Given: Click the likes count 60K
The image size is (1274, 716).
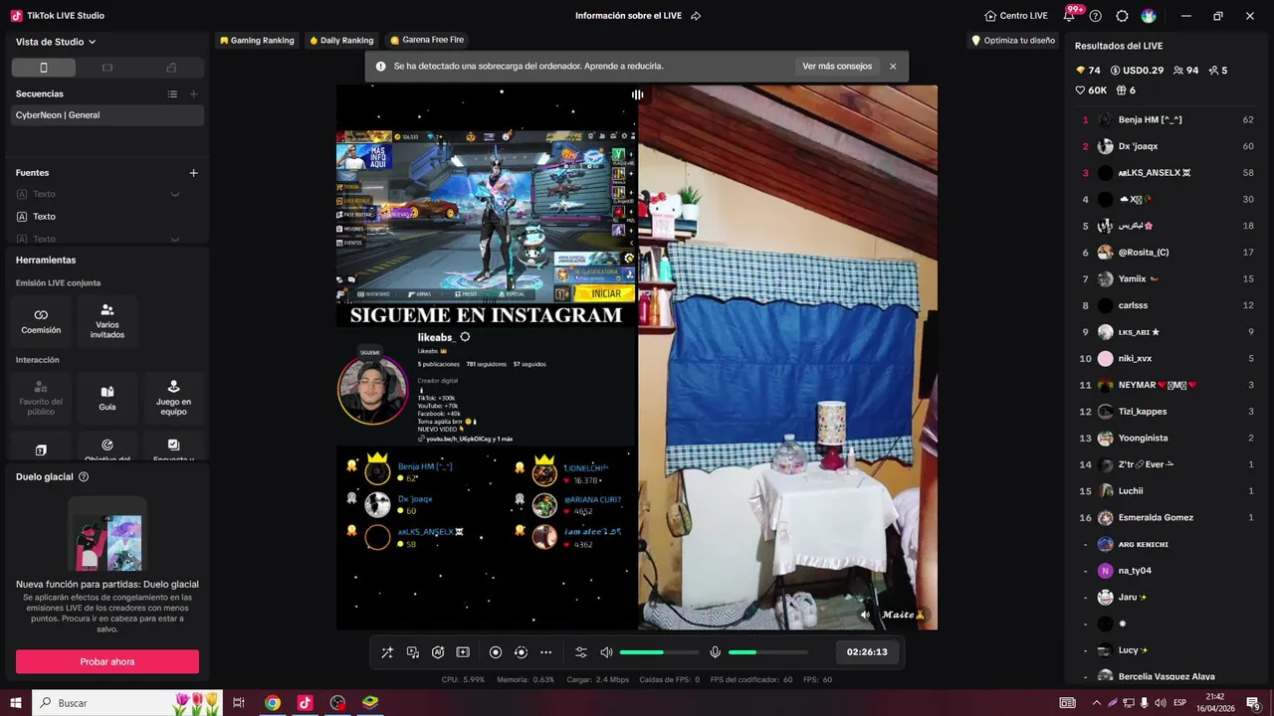Looking at the screenshot, I should 1091,90.
